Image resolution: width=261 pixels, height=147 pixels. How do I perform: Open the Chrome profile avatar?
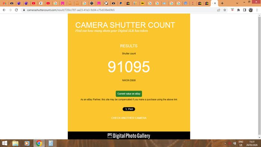(251, 10)
